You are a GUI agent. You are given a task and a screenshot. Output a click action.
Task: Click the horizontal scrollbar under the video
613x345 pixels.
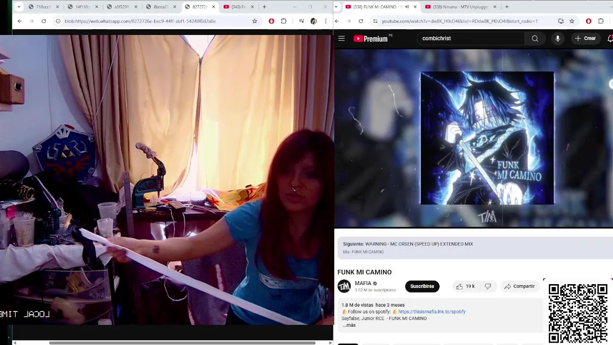182,343
